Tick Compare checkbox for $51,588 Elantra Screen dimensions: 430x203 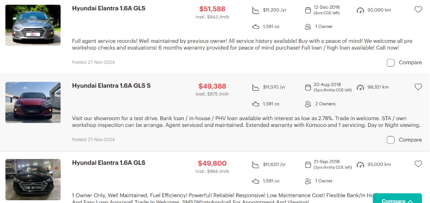pyautogui.click(x=391, y=63)
